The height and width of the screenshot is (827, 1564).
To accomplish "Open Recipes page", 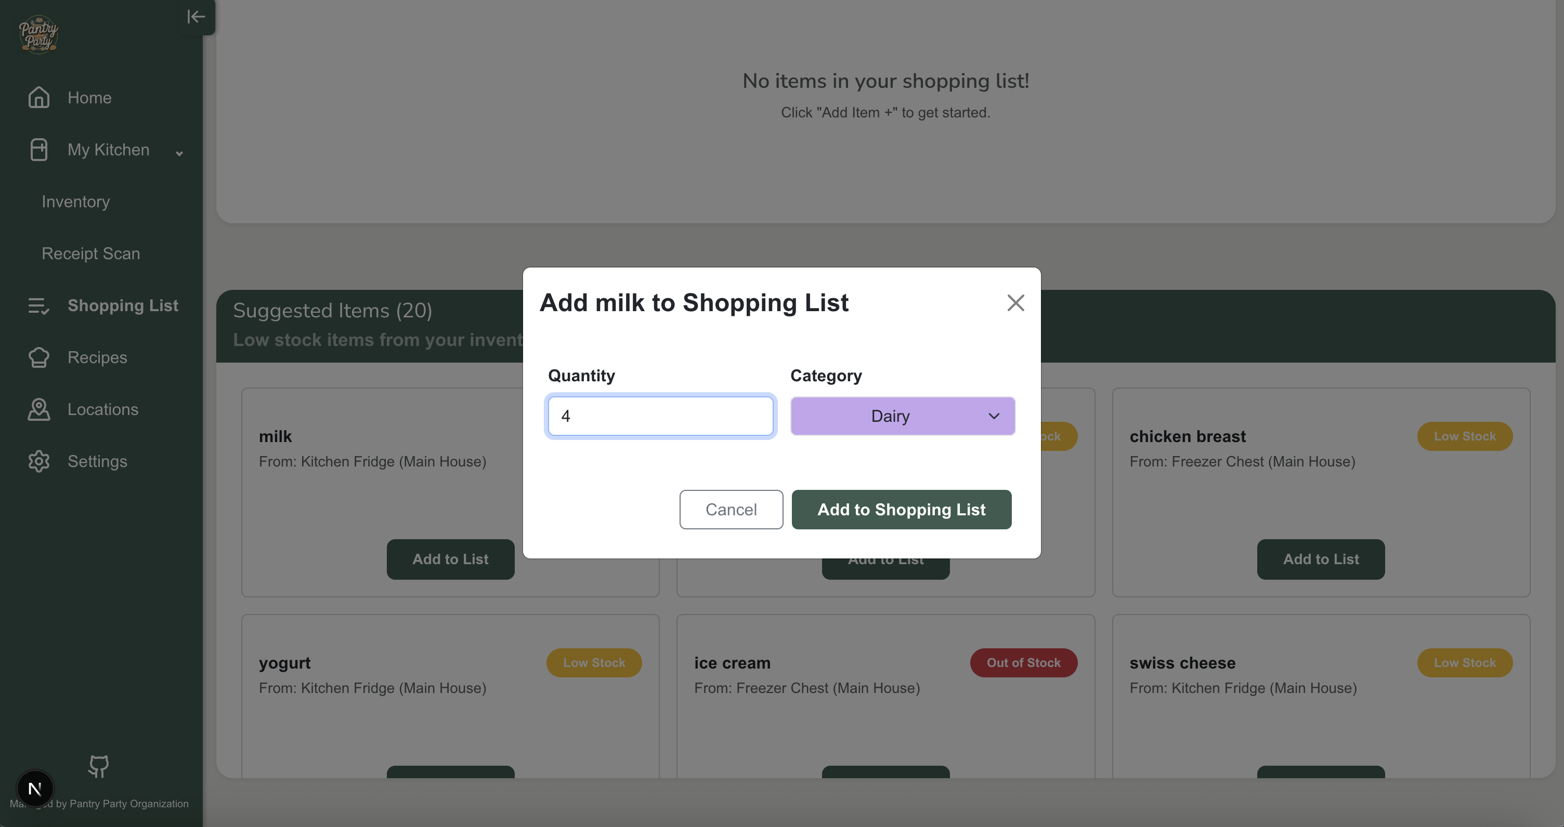I will [98, 357].
